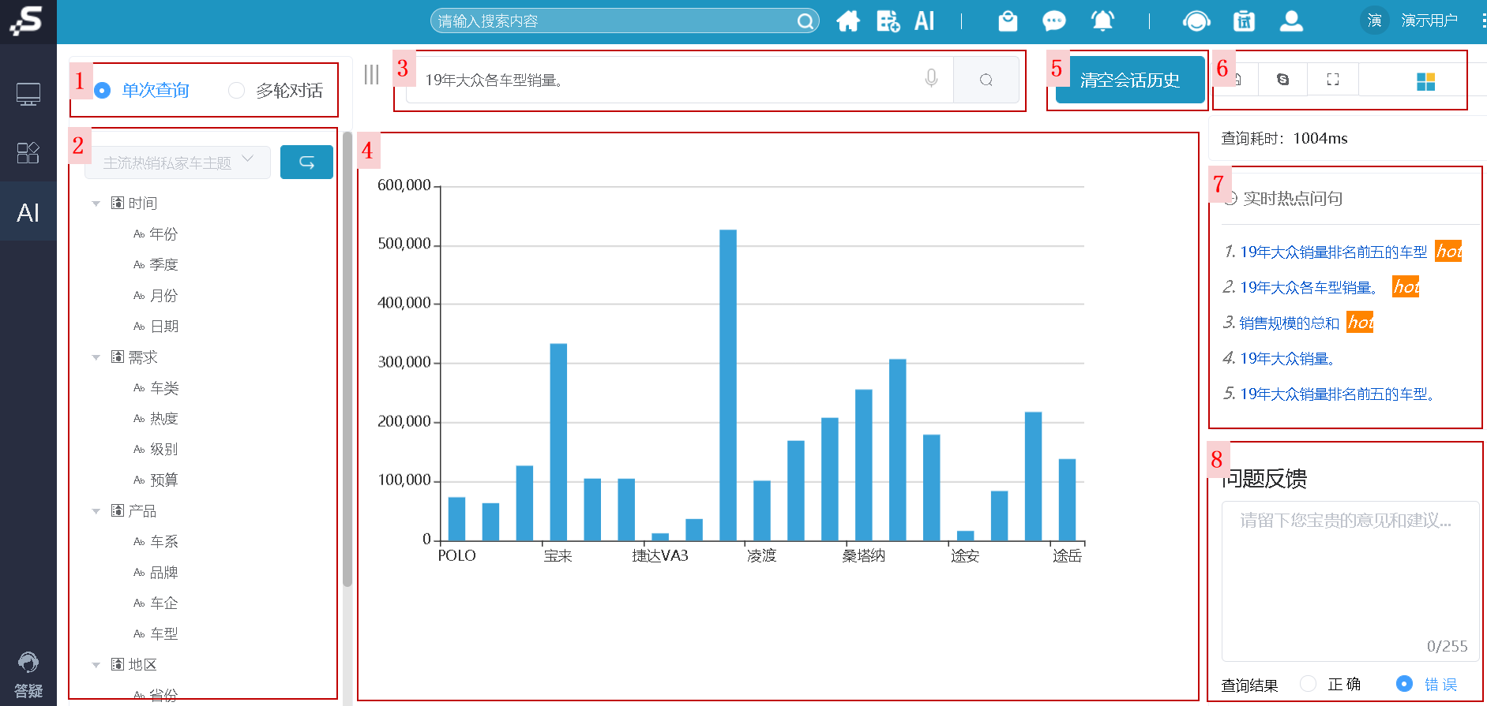Select the 月份 field
The image size is (1487, 706).
pyautogui.click(x=163, y=296)
